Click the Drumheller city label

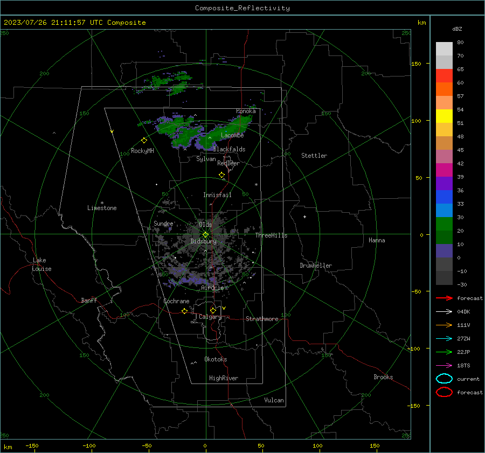point(316,266)
